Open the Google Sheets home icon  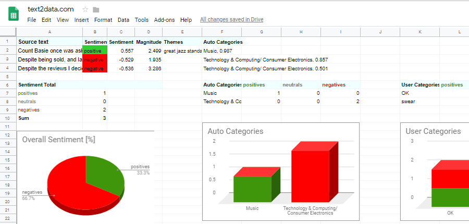click(x=14, y=14)
